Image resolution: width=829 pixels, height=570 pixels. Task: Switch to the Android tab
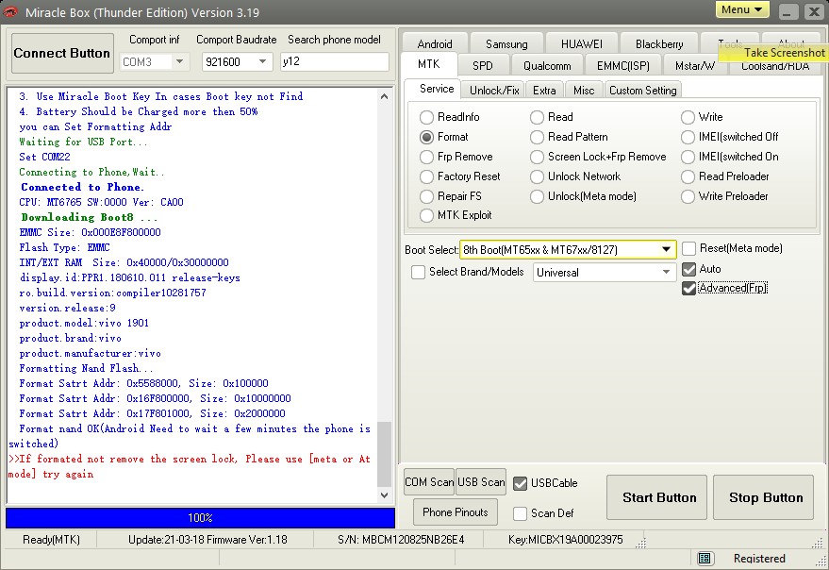coord(434,44)
